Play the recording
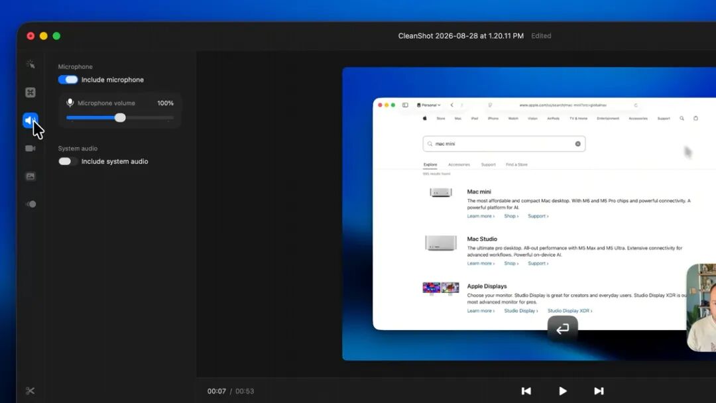The width and height of the screenshot is (716, 403). click(563, 390)
